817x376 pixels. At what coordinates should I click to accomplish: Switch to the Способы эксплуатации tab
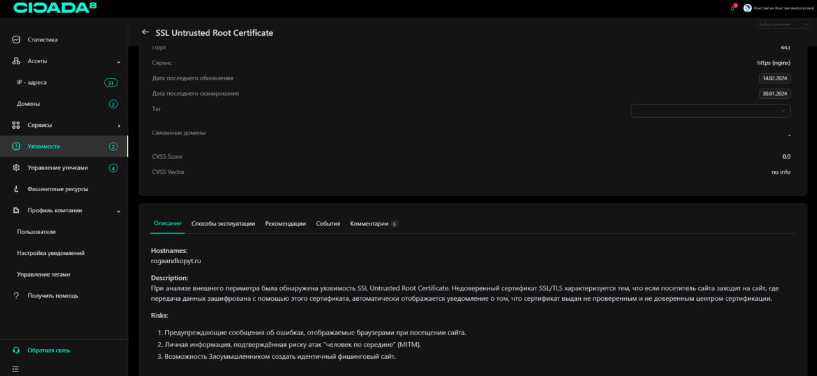click(223, 224)
